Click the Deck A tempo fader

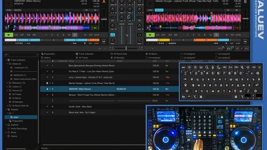click(104, 19)
